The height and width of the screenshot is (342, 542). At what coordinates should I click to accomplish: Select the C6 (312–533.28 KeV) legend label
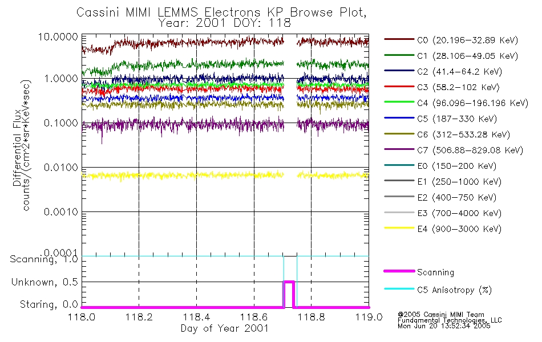point(463,135)
